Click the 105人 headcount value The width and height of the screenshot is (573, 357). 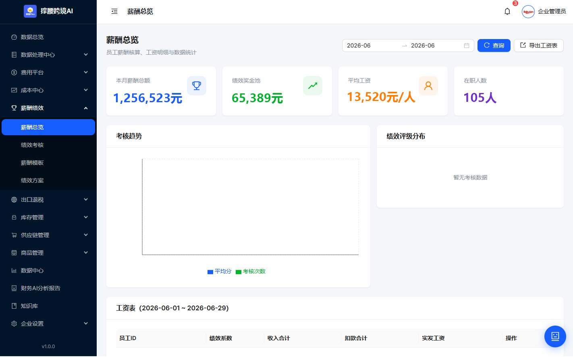coord(480,97)
